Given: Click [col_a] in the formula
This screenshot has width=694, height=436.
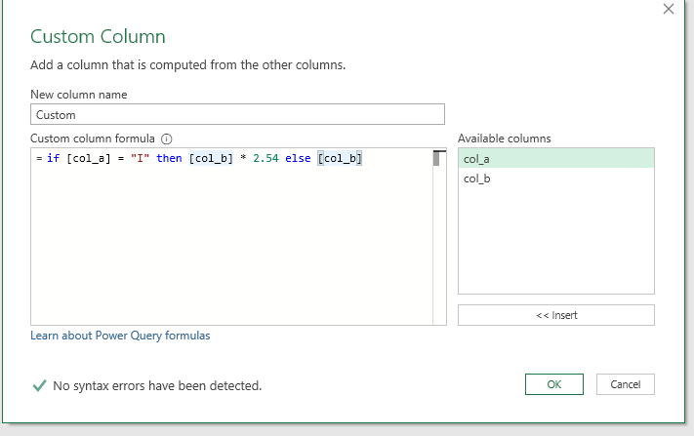Looking at the screenshot, I should point(89,158).
